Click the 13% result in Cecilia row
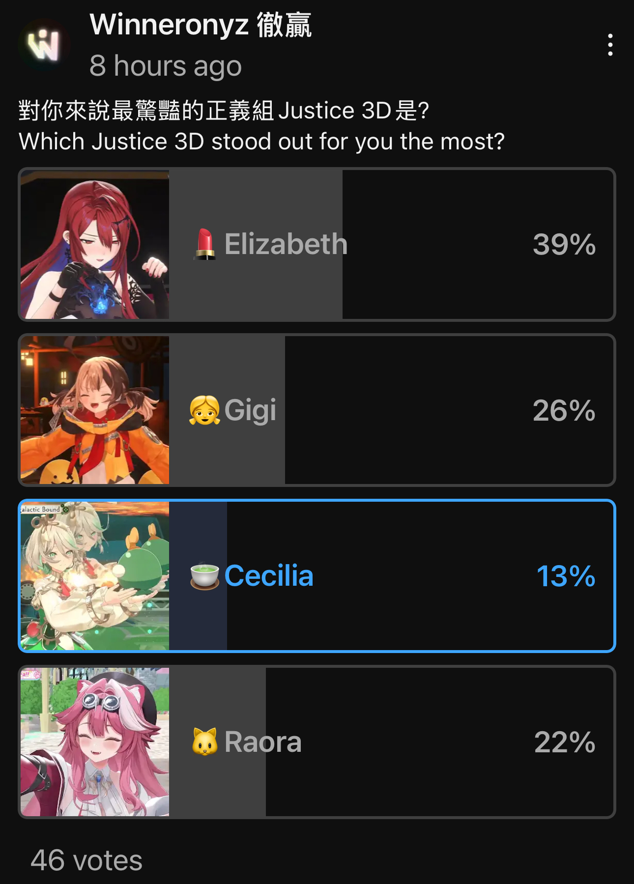The image size is (634, 884). coord(566,576)
